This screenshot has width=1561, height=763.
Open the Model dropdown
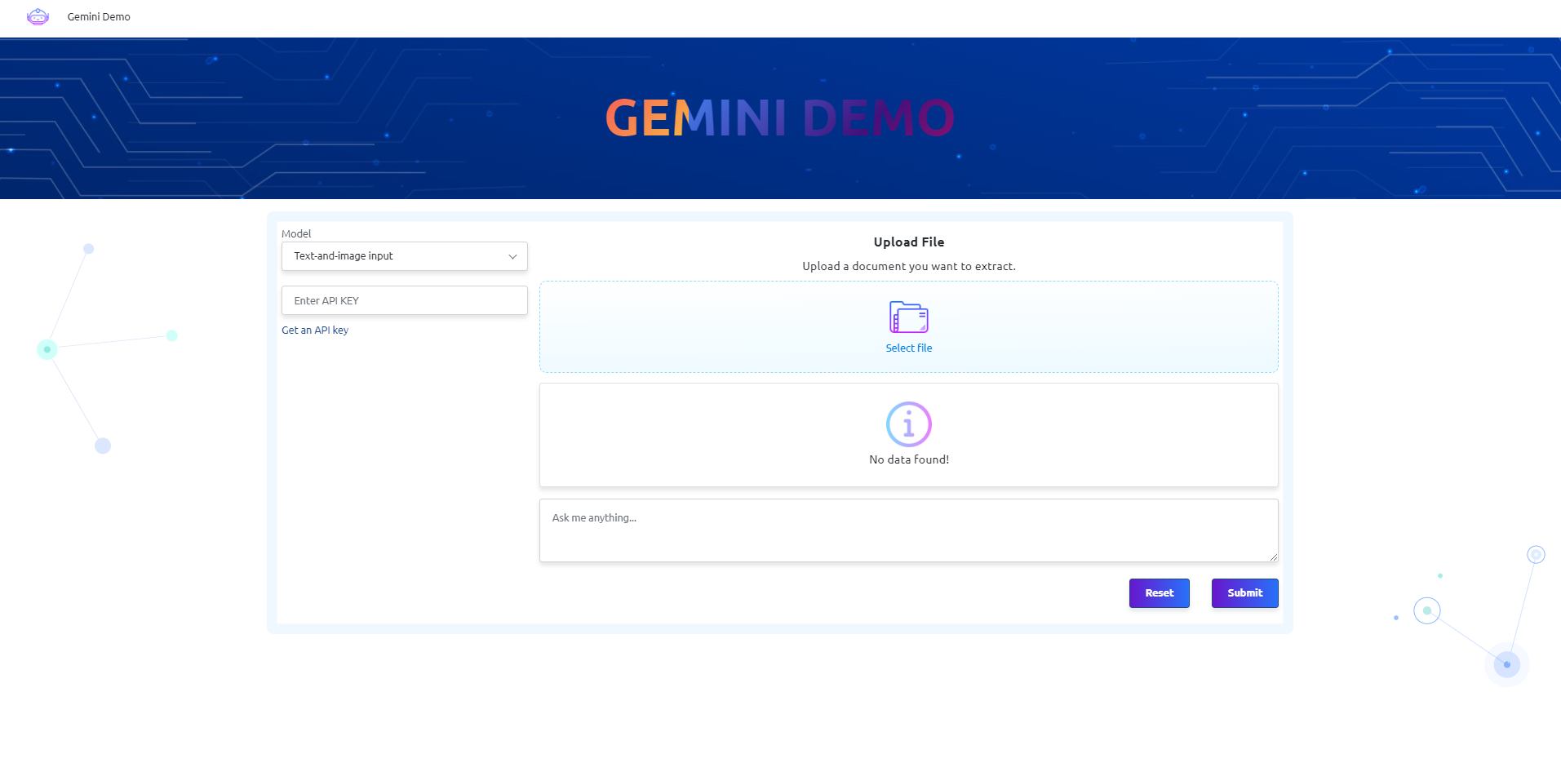404,255
